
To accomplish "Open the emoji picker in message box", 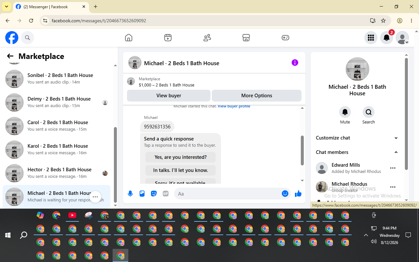I will click(x=285, y=194).
